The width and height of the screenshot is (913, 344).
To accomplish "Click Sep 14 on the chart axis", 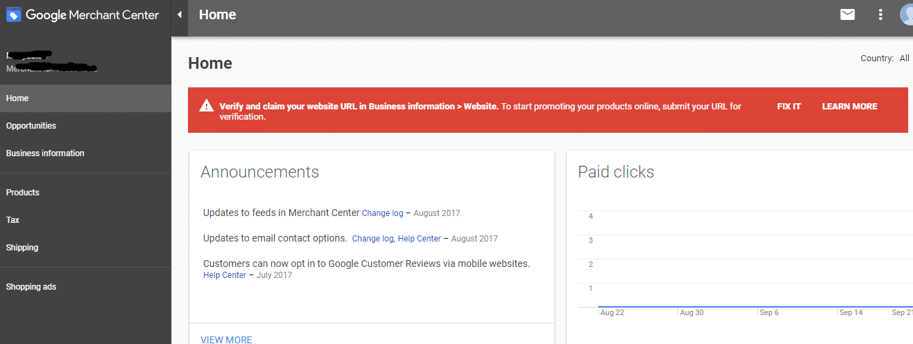I will pos(851,312).
